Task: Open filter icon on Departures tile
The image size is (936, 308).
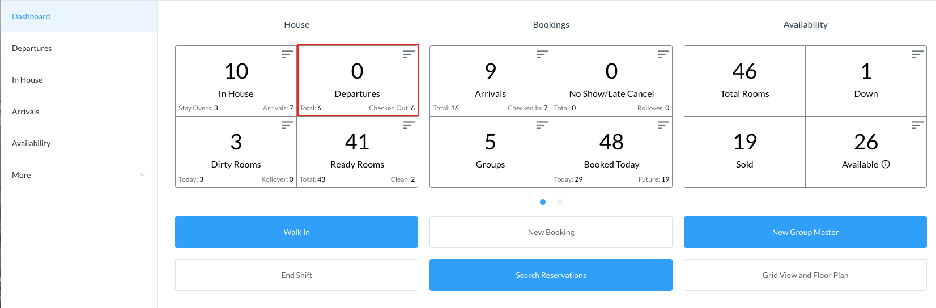Action: [x=409, y=54]
